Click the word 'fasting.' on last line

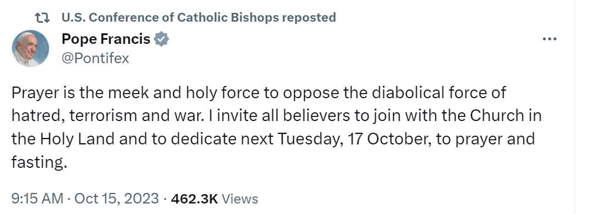[x=39, y=163]
